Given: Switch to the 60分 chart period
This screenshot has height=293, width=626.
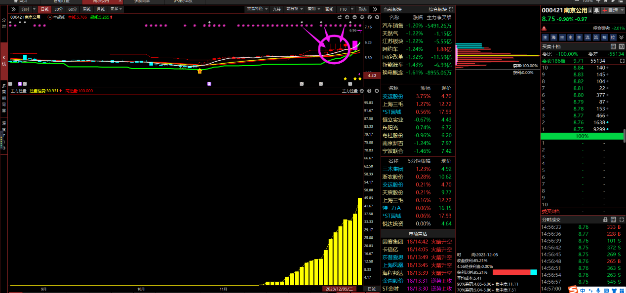Looking at the screenshot, I should [73, 9].
